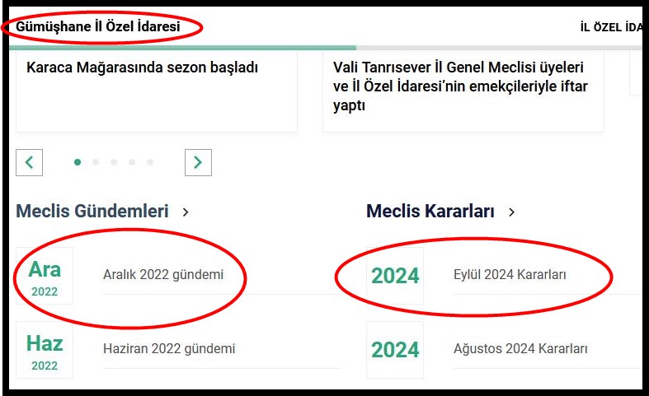Image resolution: width=649 pixels, height=396 pixels.
Task: Expand Meclis Kararları chevron arrow
Action: tap(512, 212)
